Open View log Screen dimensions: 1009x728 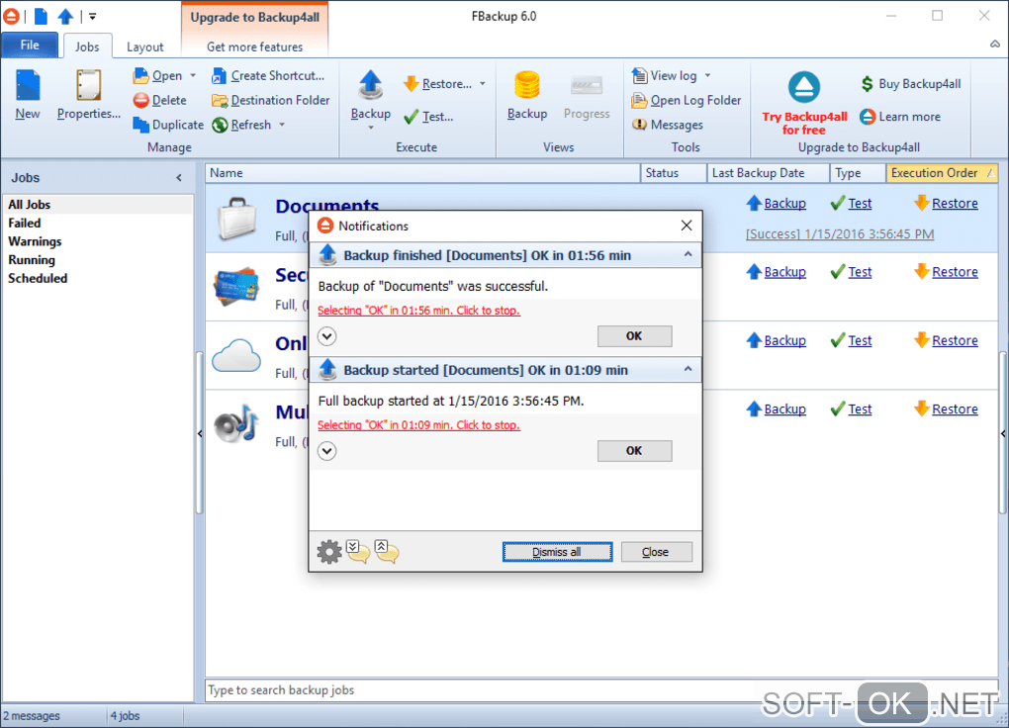[x=665, y=76]
